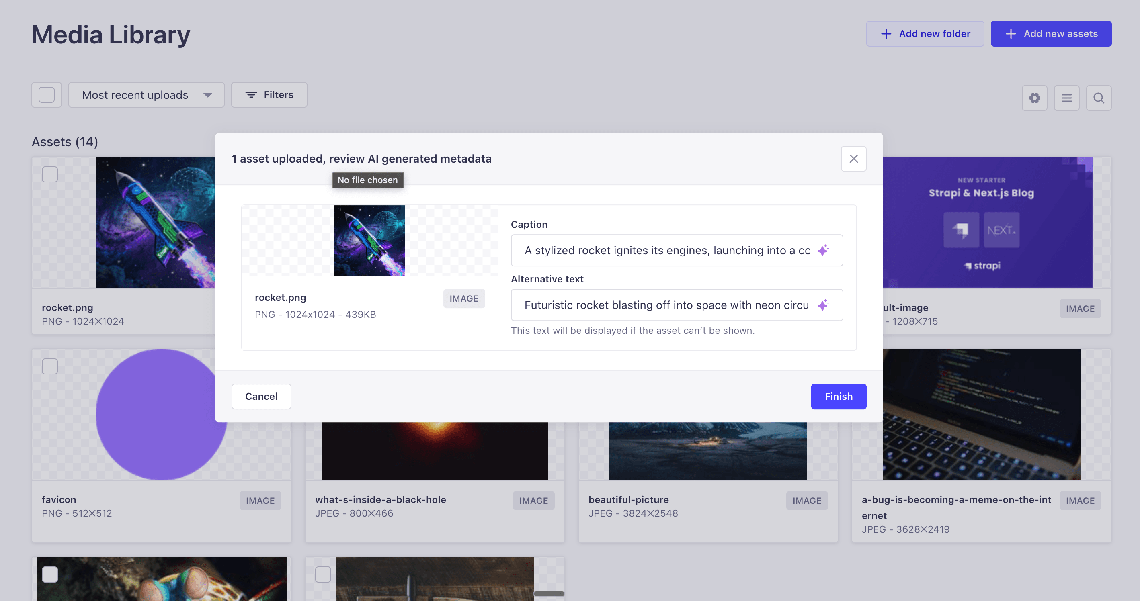
Task: Finish reviewing the uploaded asset
Action: [x=838, y=397]
